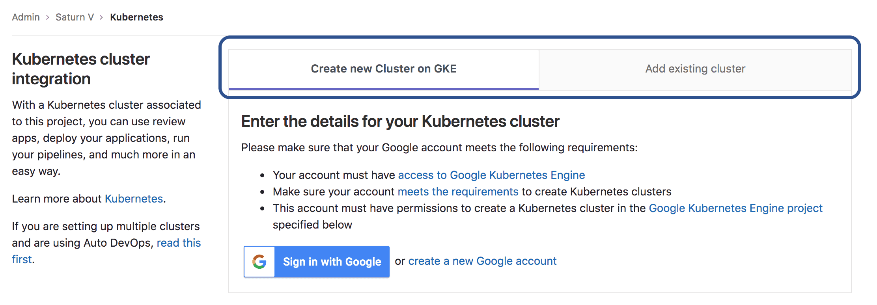
Task: Click the read this first link about Auto DevOps
Action: pos(179,243)
